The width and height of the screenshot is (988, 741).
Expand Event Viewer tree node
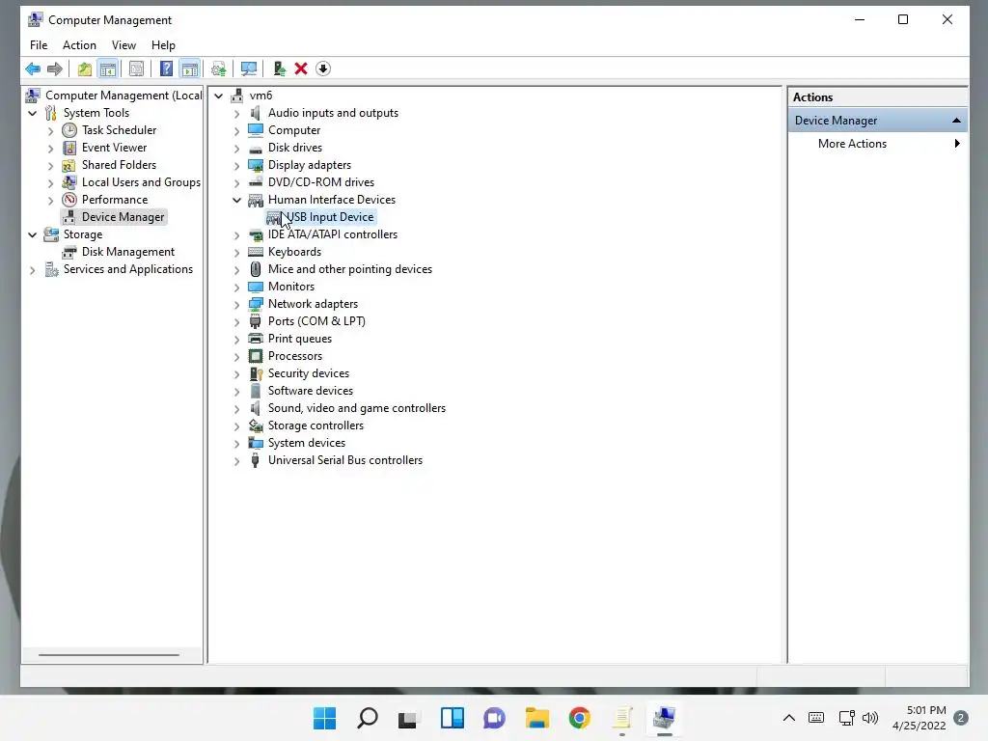[51, 148]
